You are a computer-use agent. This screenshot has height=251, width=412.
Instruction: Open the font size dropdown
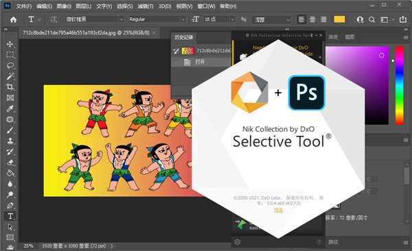coord(233,19)
